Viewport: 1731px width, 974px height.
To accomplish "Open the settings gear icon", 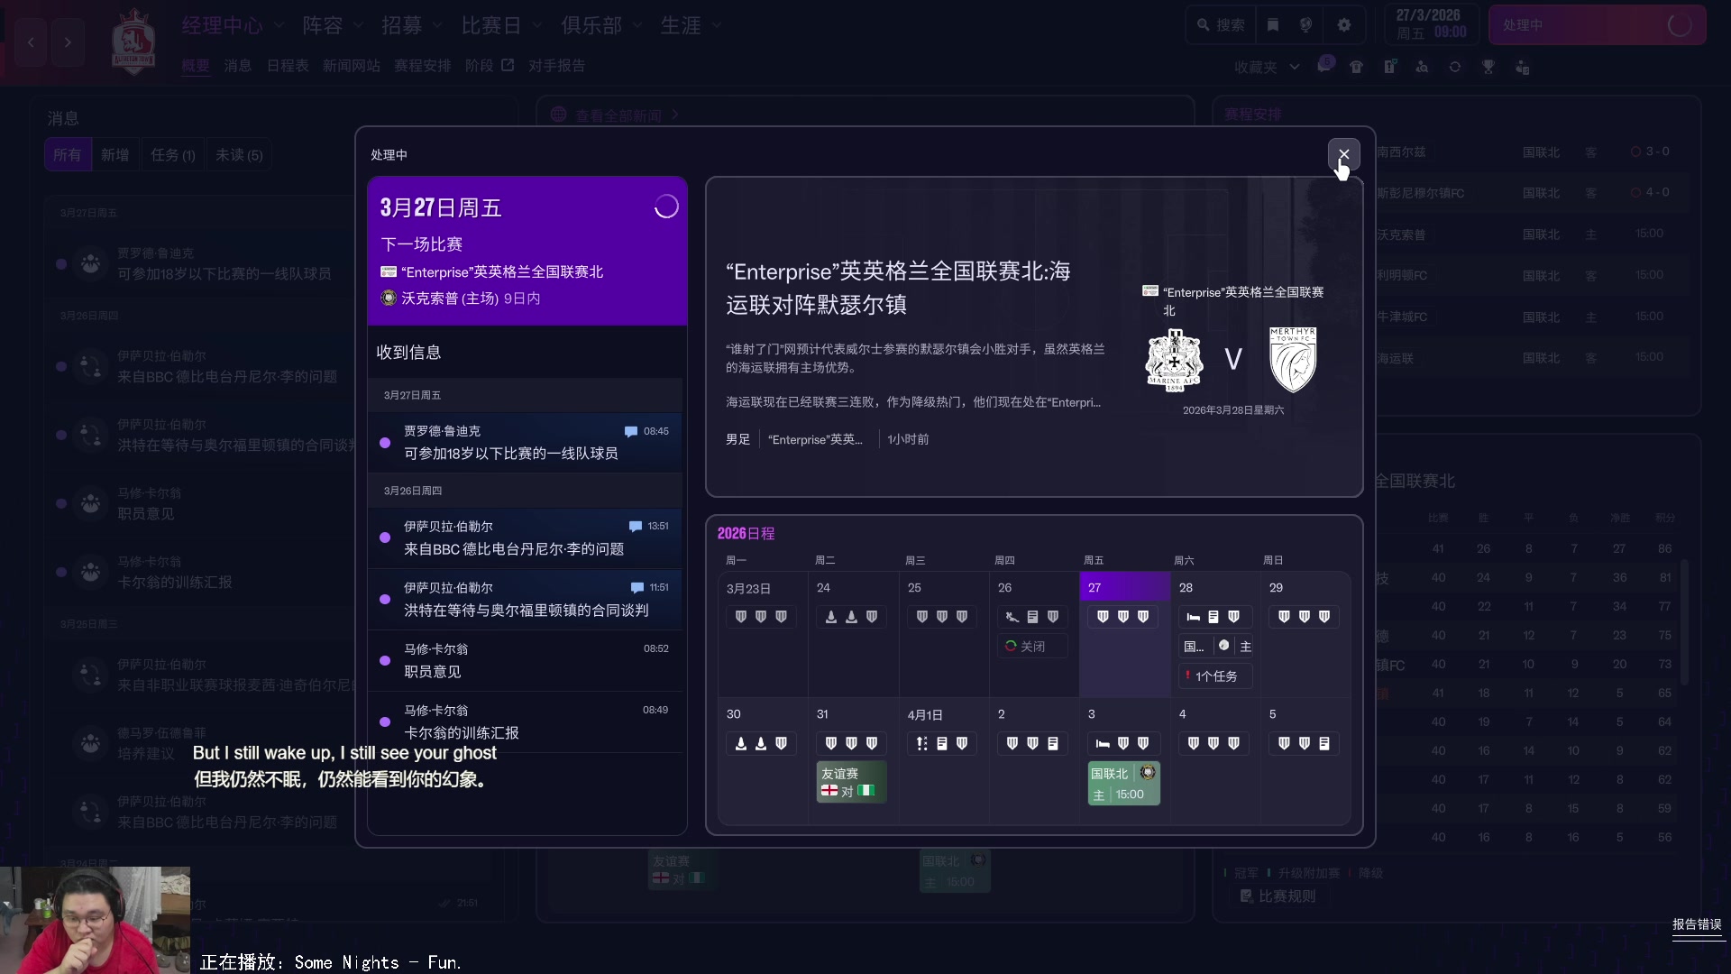I will click(x=1344, y=24).
